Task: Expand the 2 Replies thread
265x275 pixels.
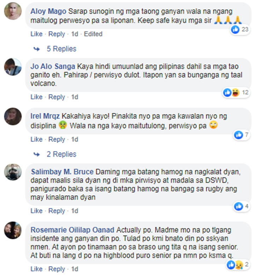Action: point(61,154)
